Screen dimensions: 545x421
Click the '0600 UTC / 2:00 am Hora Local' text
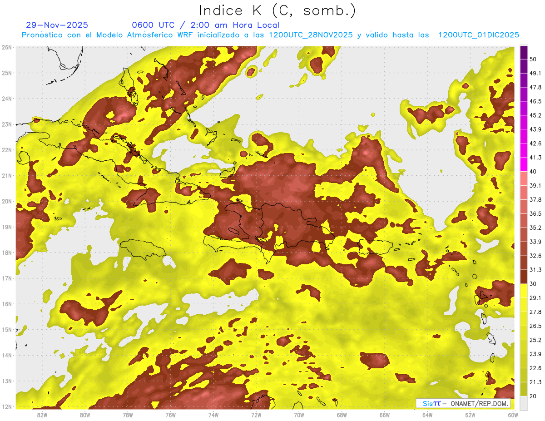(205, 25)
